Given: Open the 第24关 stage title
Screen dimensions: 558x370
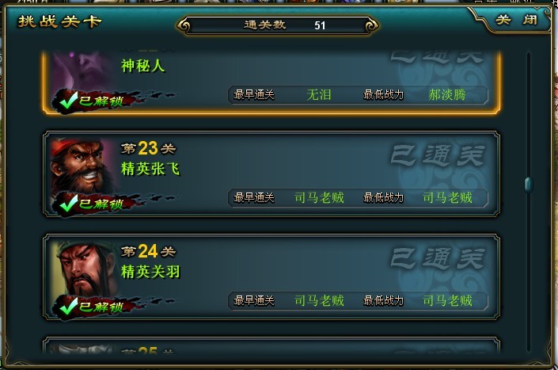Looking at the screenshot, I should click(x=148, y=251).
